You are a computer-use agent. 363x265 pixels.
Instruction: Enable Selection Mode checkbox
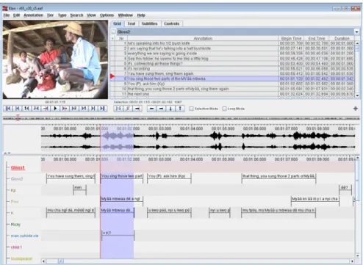point(191,109)
